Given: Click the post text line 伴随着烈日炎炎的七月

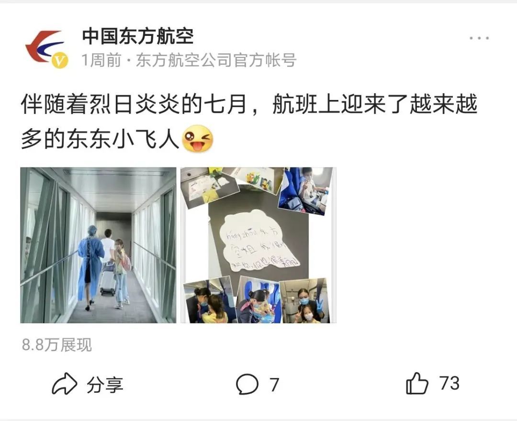Looking at the screenshot, I should point(134,104).
